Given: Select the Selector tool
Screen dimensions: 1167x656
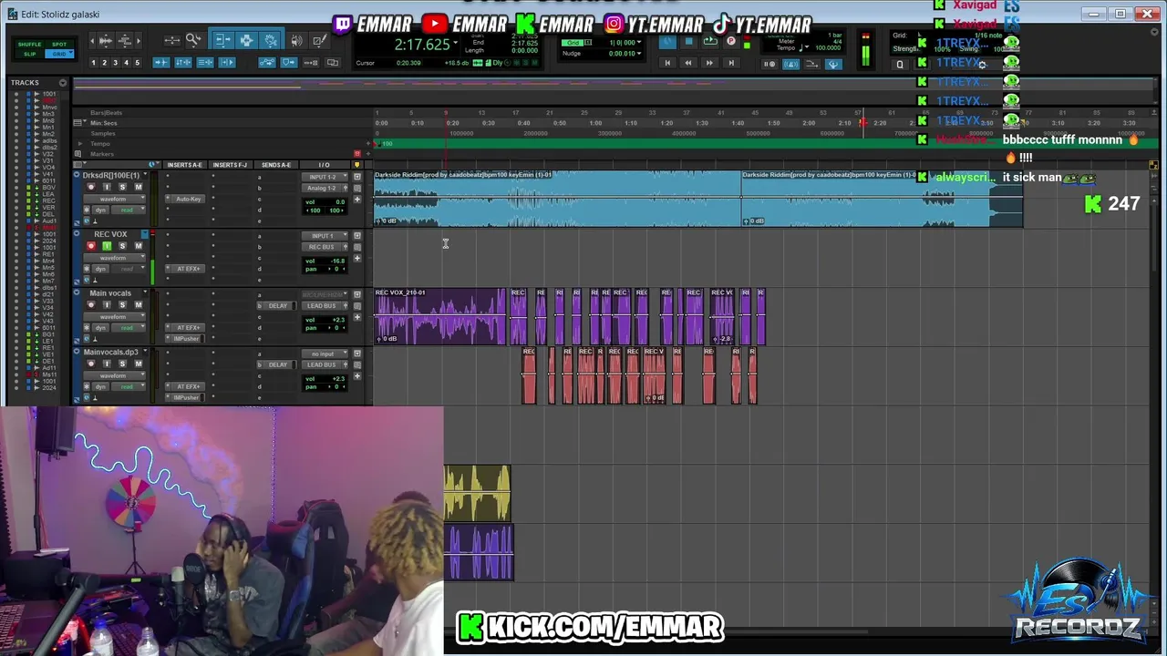Looking at the screenshot, I should (247, 40).
